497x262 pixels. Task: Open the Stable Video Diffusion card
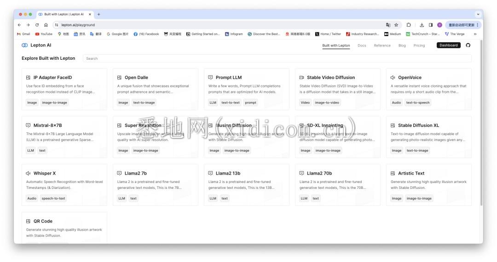tap(337, 89)
